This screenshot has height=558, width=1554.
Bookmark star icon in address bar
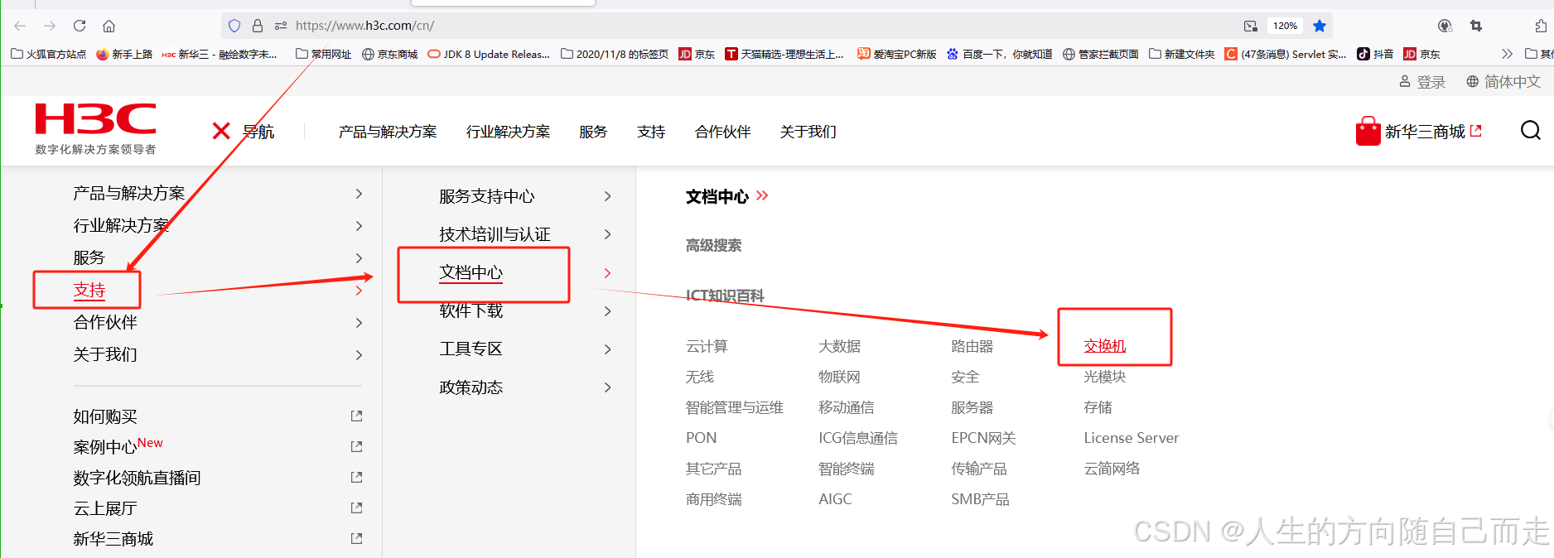click(1320, 26)
